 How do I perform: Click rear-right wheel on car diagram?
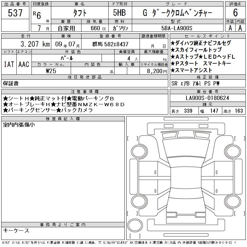(x=232, y=201)
